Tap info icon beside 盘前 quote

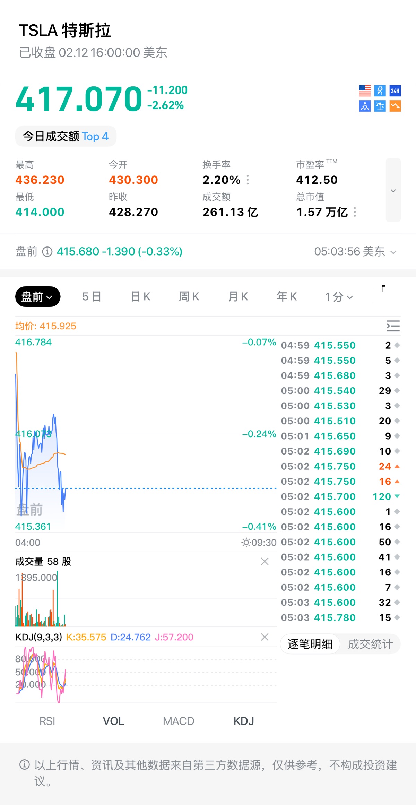[x=47, y=252]
